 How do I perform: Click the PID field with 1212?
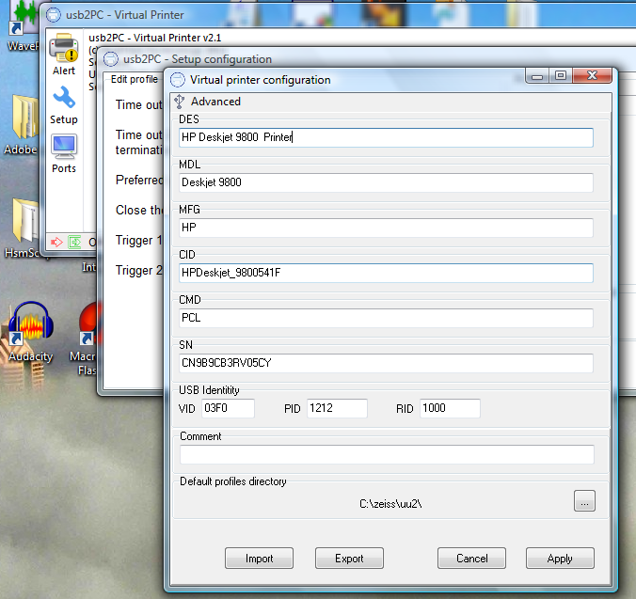click(x=337, y=408)
